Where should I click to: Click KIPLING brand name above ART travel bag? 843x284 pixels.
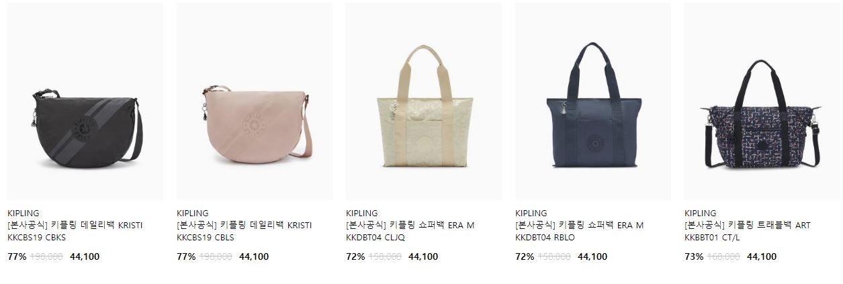tap(701, 213)
